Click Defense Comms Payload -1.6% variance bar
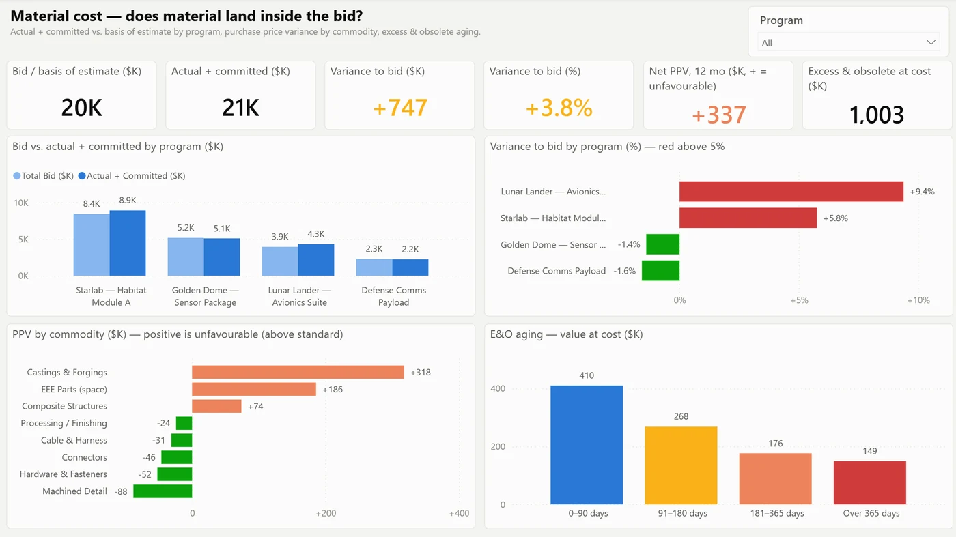The width and height of the screenshot is (956, 537). click(660, 270)
